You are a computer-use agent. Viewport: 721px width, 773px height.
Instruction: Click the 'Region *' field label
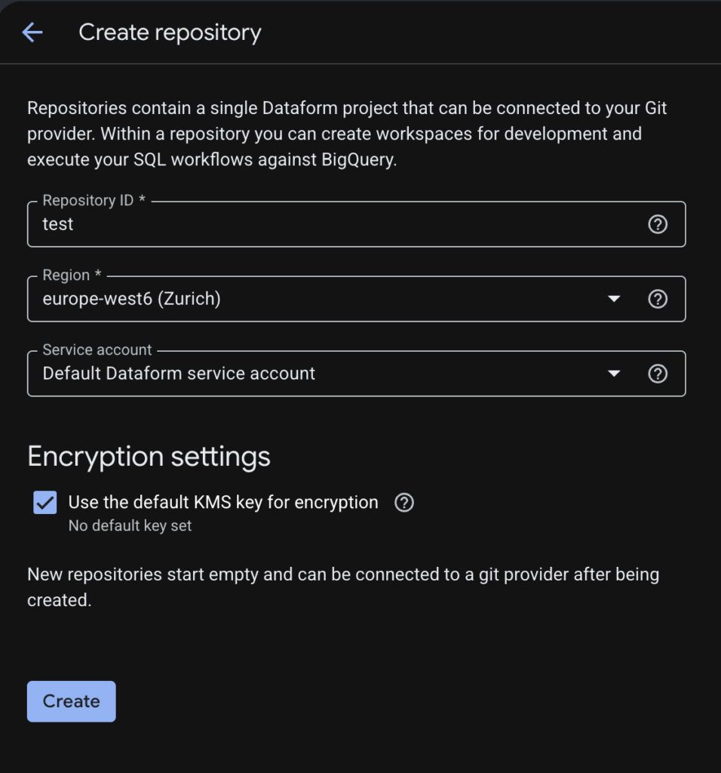click(72, 275)
